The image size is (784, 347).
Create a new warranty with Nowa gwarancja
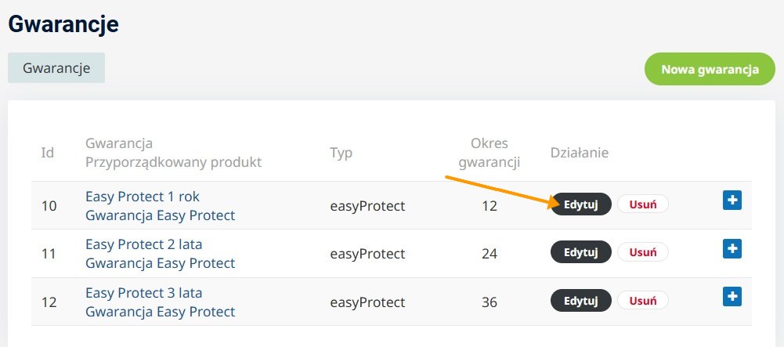[x=710, y=69]
